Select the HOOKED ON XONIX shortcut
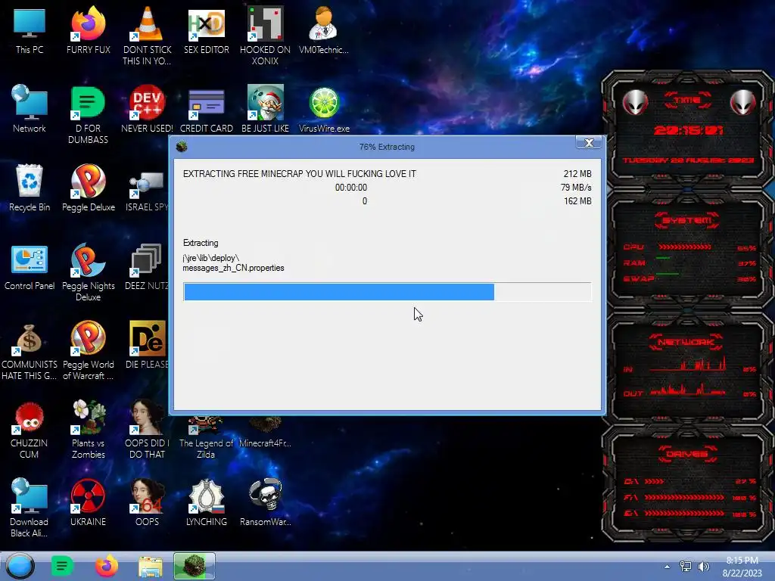775x581 pixels. 265,36
